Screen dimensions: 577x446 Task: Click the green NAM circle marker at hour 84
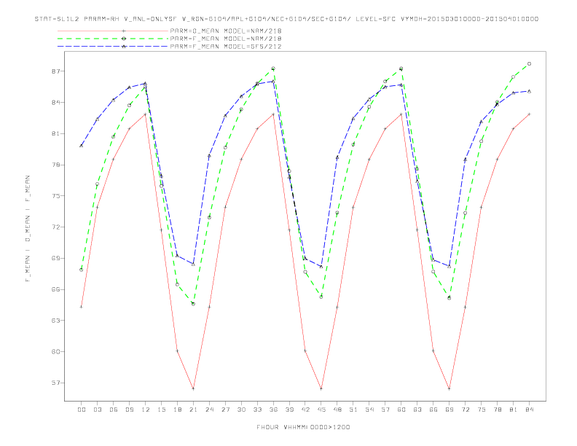click(529, 63)
